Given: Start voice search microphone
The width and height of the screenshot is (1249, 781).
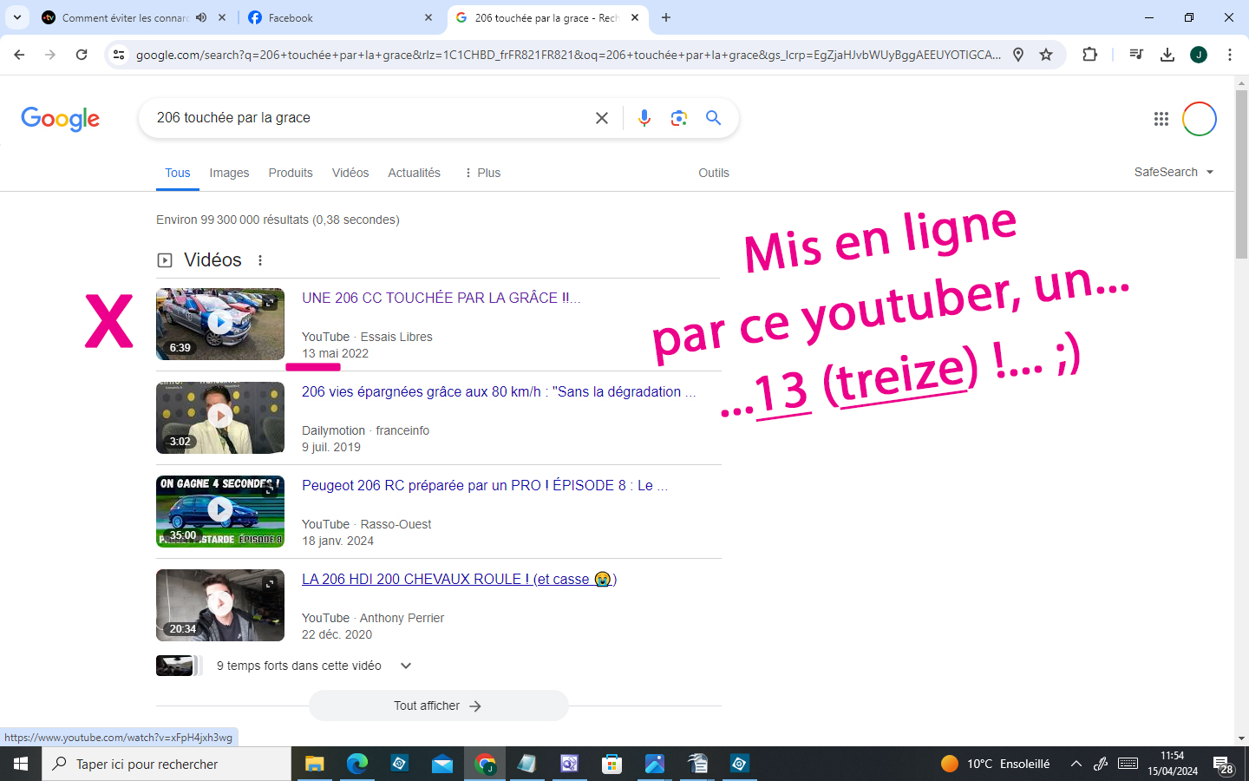Looking at the screenshot, I should (x=644, y=118).
